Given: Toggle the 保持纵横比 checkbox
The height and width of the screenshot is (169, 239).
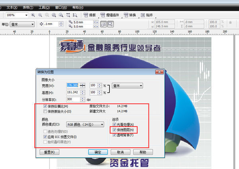Looking at the screenshot, I should point(45,106).
